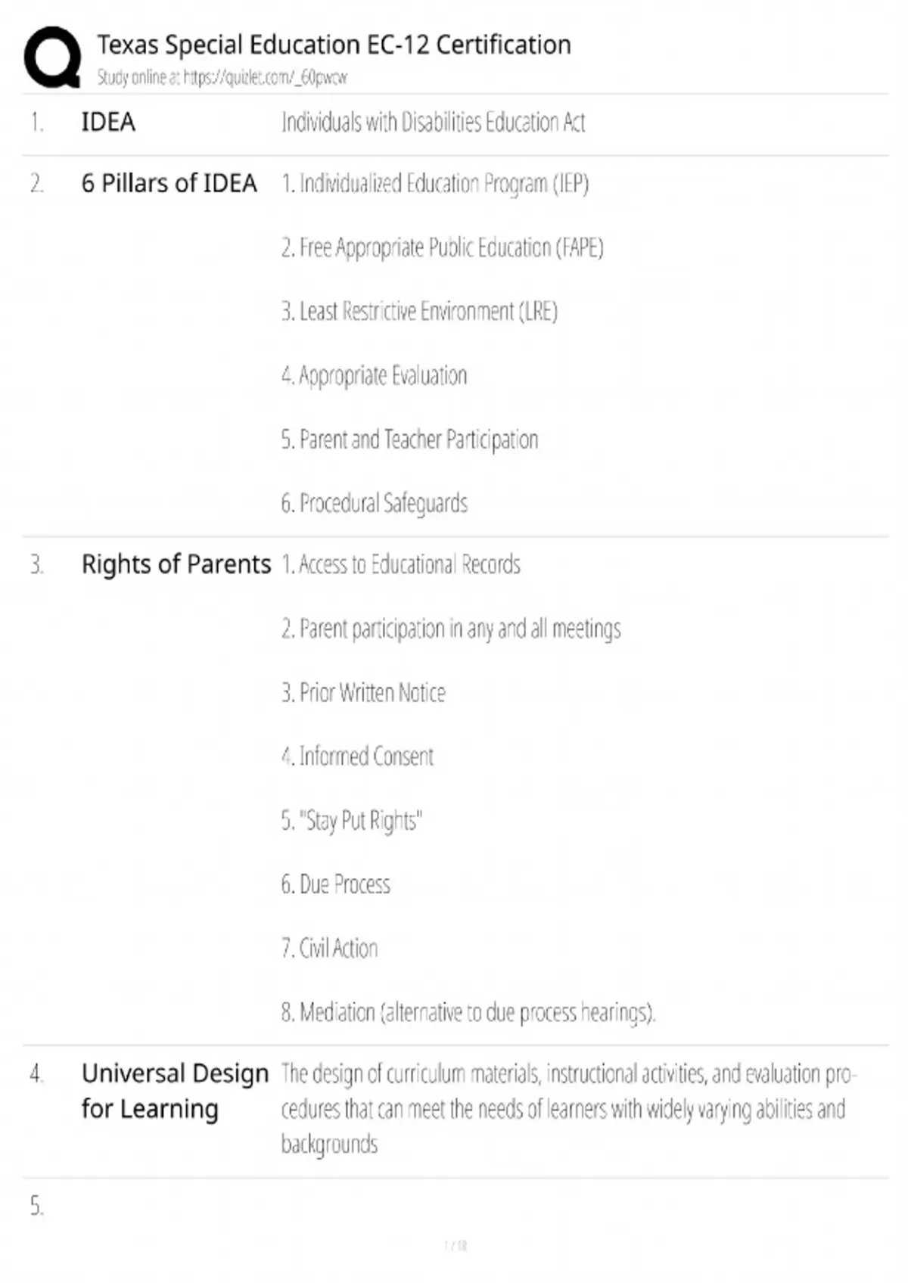The width and height of the screenshot is (908, 1286).
Task: Click the title Texas Special Education EC-12 Certification
Action: coord(334,45)
